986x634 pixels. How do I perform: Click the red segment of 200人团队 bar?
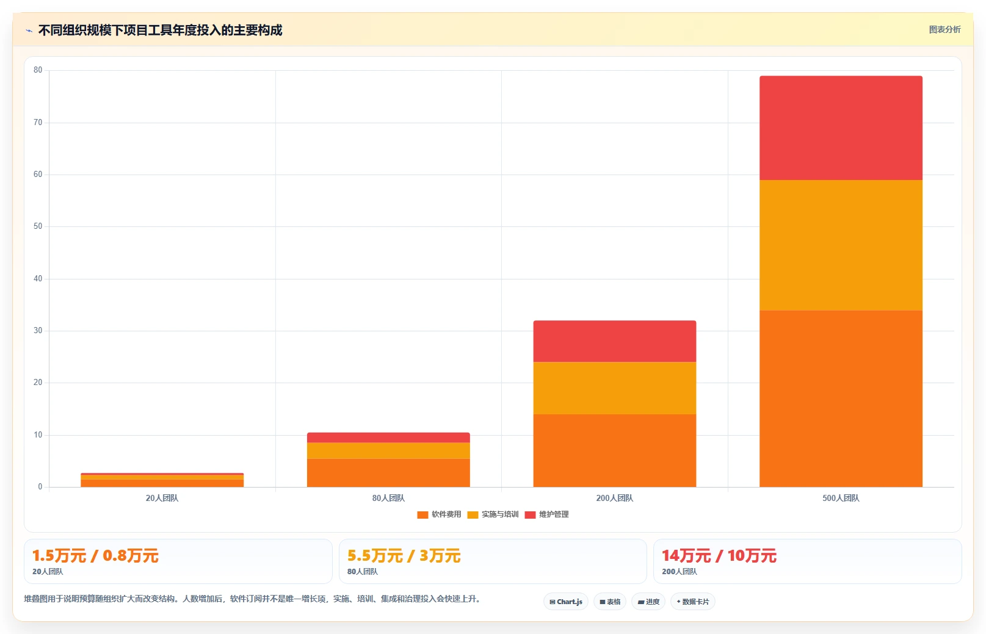click(x=615, y=341)
